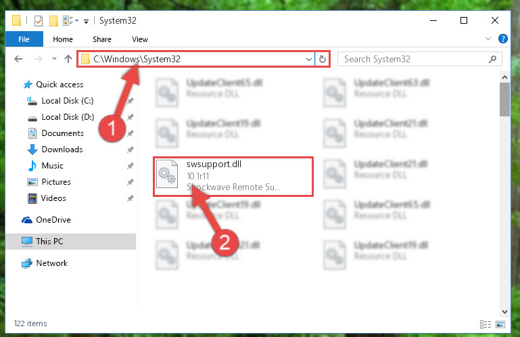The width and height of the screenshot is (520, 337).
Task: Switch to details view layout icon
Action: coord(486,324)
